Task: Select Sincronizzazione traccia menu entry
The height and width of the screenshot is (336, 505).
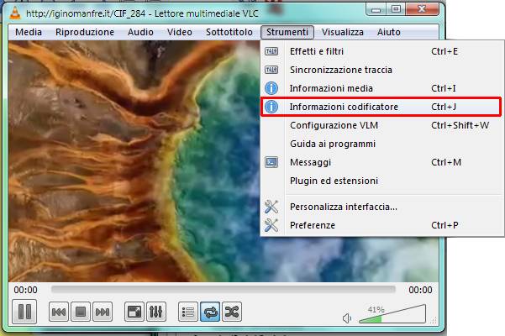Action: pos(381,70)
